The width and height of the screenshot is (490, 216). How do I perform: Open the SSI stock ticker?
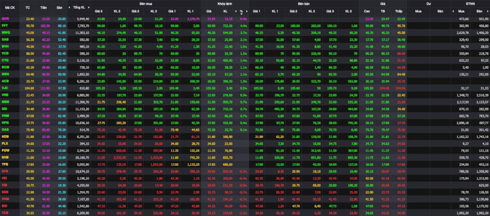(5, 108)
